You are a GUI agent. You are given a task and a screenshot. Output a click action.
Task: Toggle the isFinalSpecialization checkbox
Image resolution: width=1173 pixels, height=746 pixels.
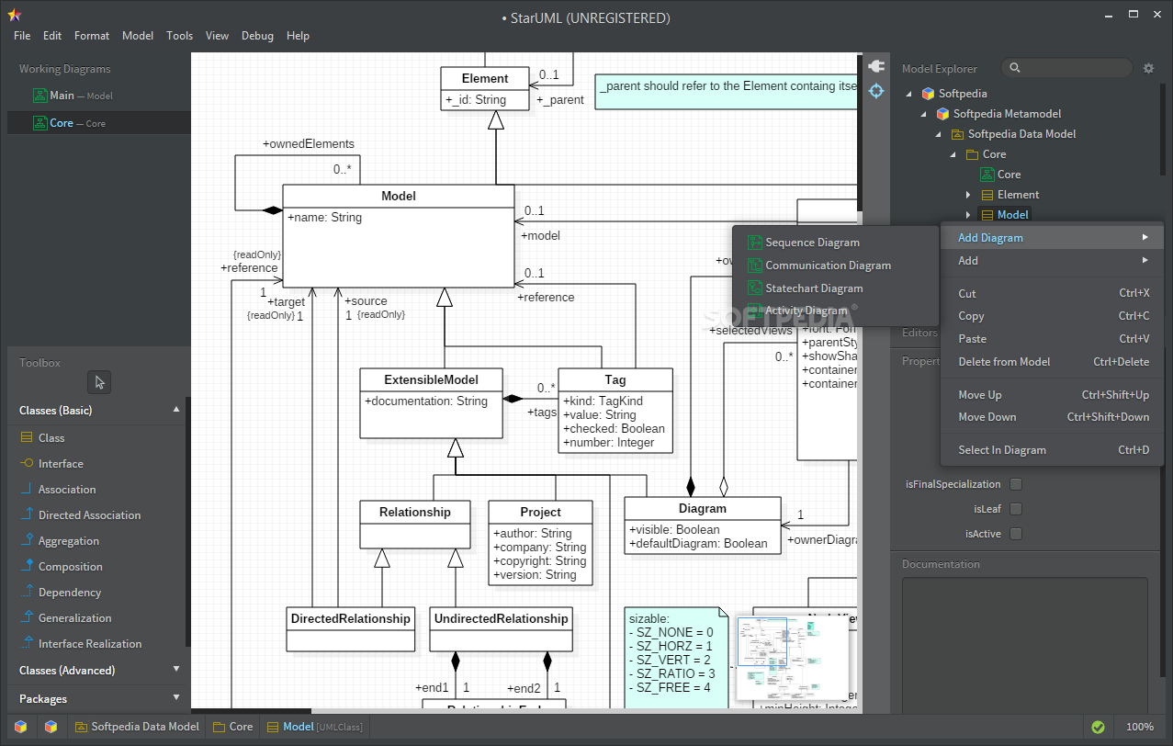[x=1016, y=484]
